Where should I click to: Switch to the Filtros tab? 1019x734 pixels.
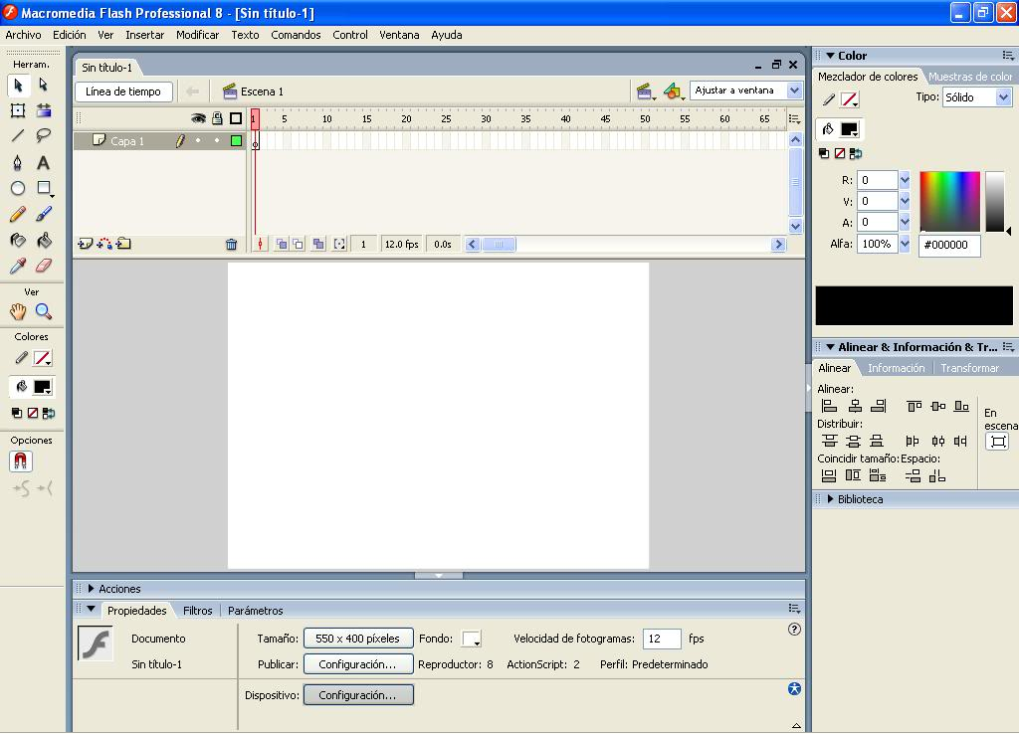[x=197, y=611]
